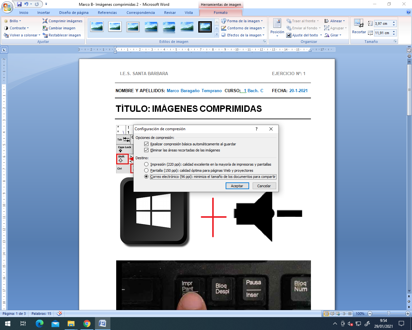Switch to the Insertar tab
412x330 pixels.
click(x=43, y=13)
